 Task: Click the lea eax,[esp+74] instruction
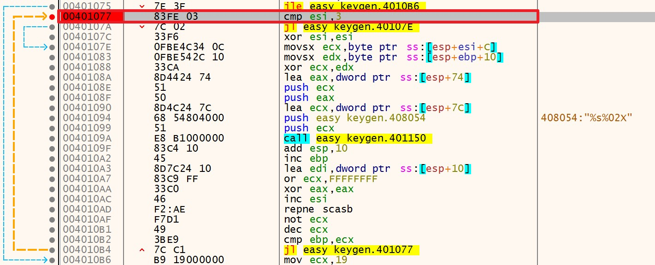tap(378, 77)
